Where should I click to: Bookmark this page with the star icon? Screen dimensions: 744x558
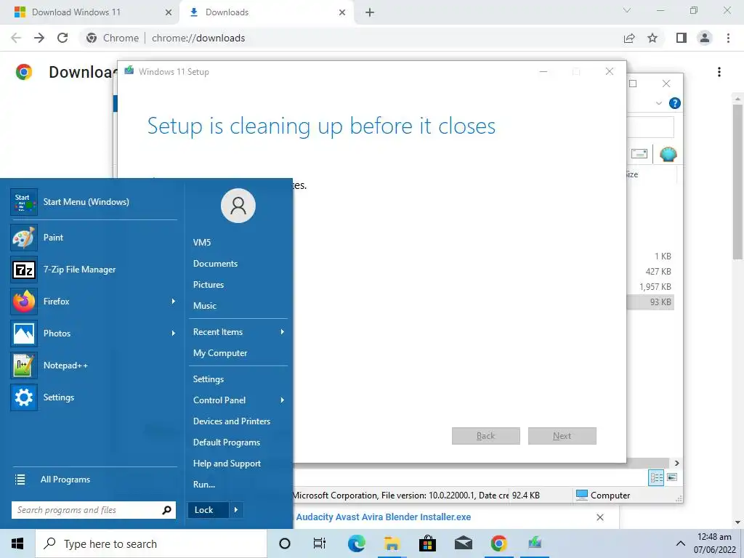pos(652,38)
